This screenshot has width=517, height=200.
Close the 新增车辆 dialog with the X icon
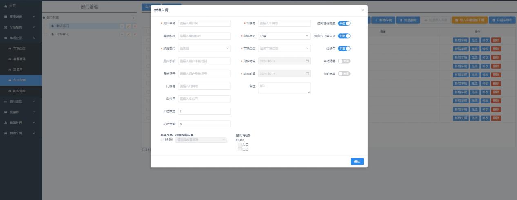(x=362, y=10)
